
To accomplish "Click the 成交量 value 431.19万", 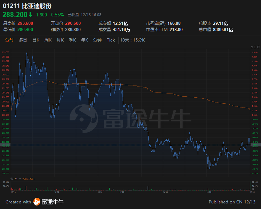I will tap(121, 30).
